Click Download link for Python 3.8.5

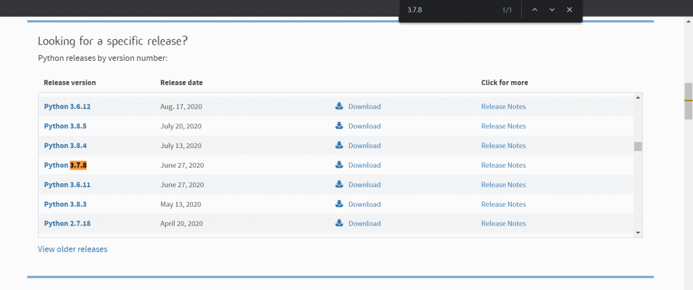click(365, 126)
